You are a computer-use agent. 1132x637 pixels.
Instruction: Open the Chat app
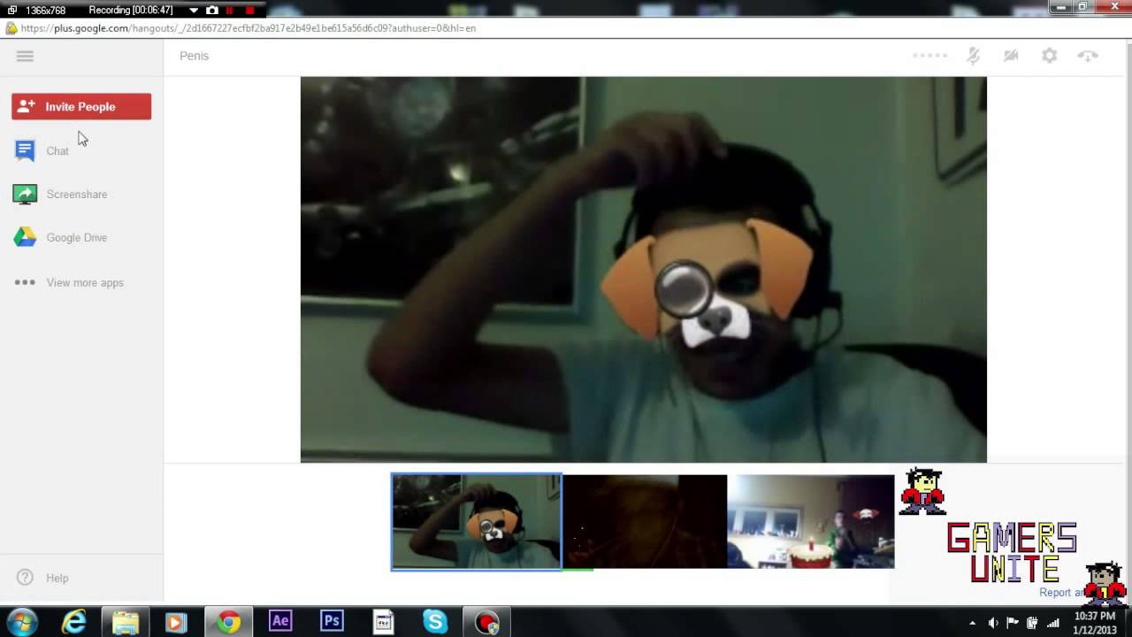[x=42, y=150]
